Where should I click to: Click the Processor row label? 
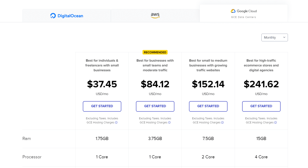pyautogui.click(x=32, y=157)
